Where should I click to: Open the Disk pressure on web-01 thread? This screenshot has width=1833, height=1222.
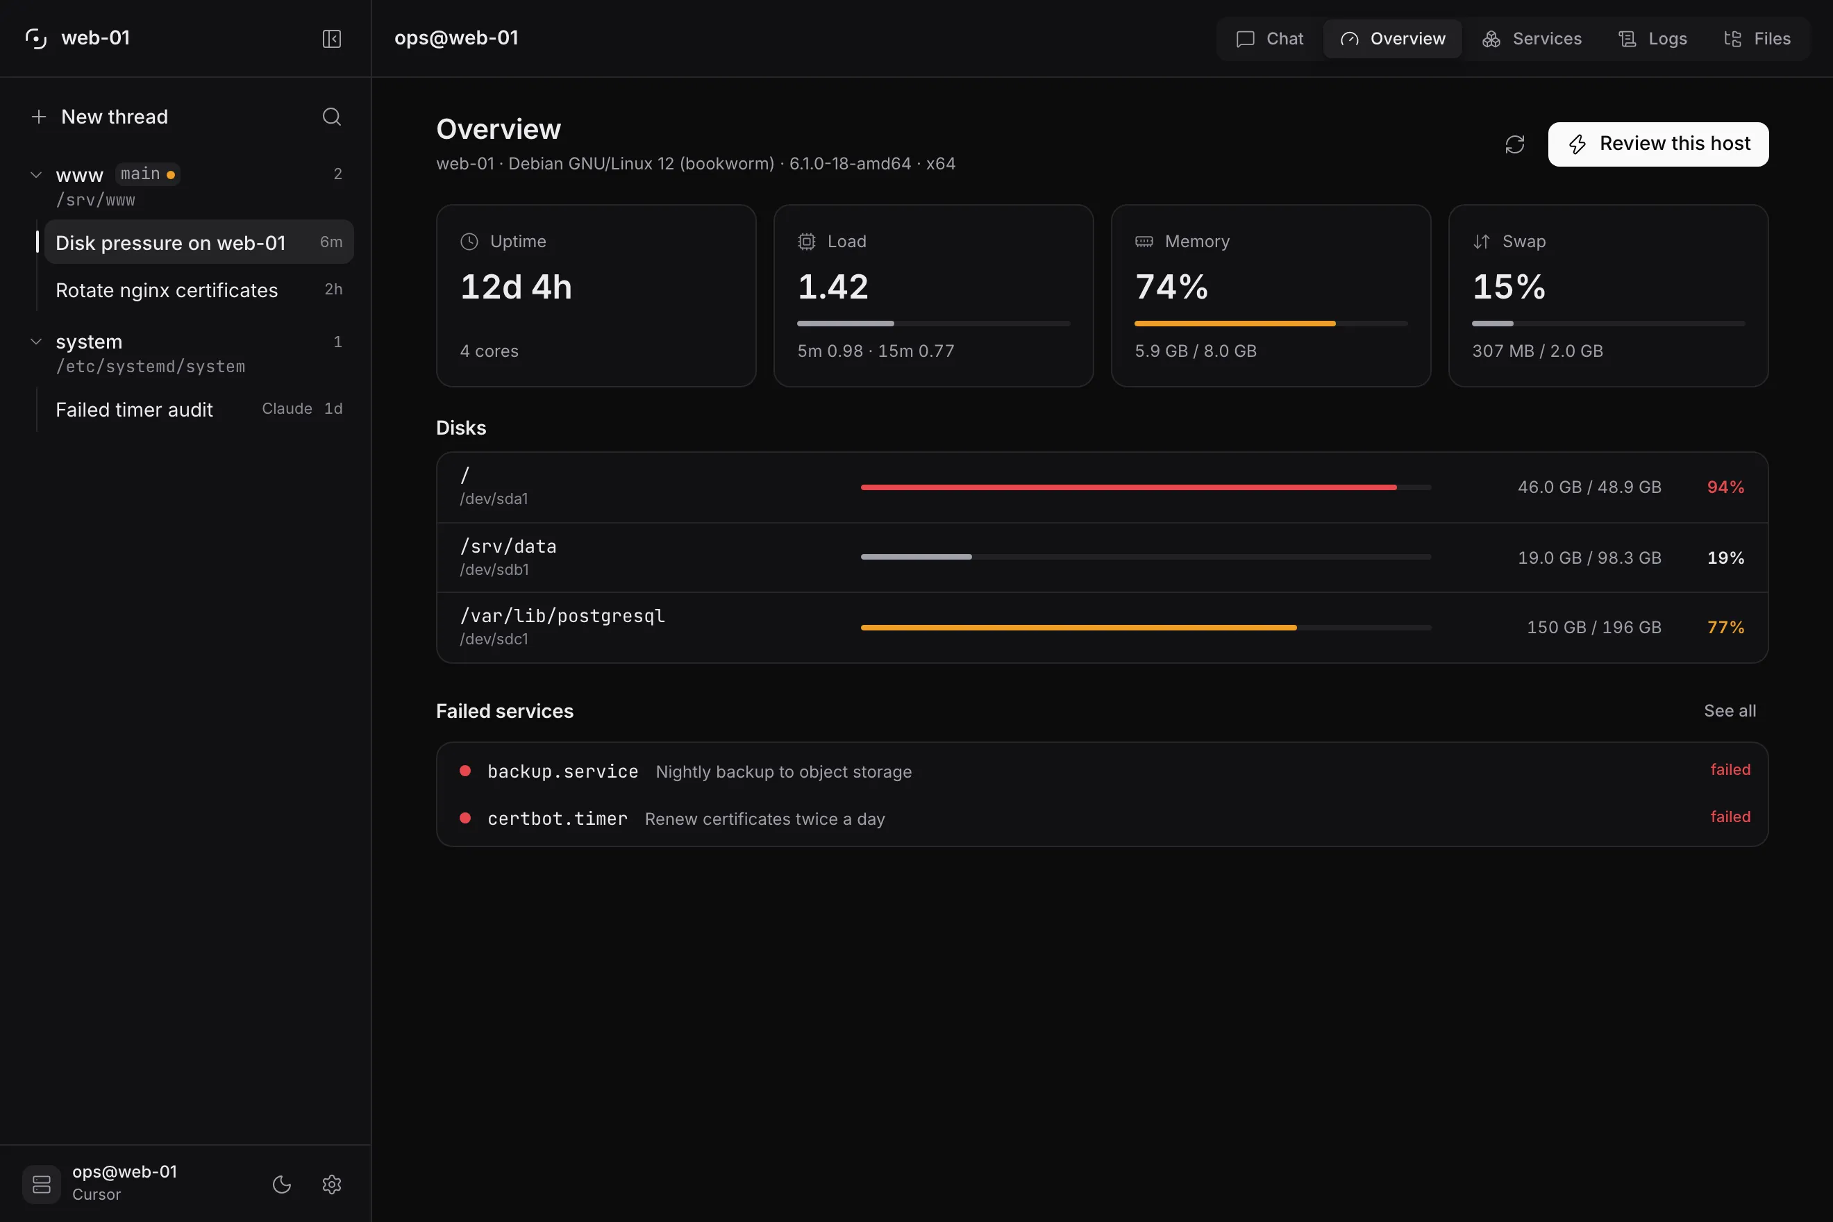pos(199,242)
